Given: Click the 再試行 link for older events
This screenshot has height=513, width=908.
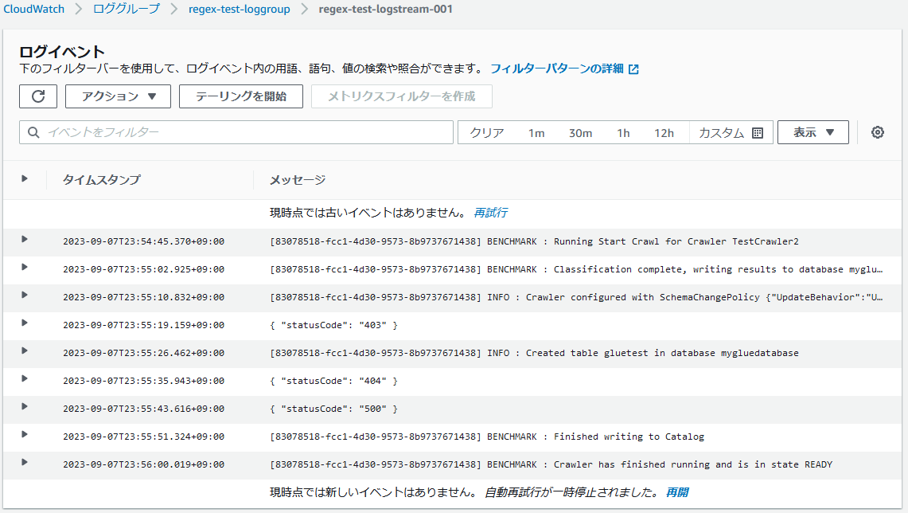Looking at the screenshot, I should (x=490, y=213).
